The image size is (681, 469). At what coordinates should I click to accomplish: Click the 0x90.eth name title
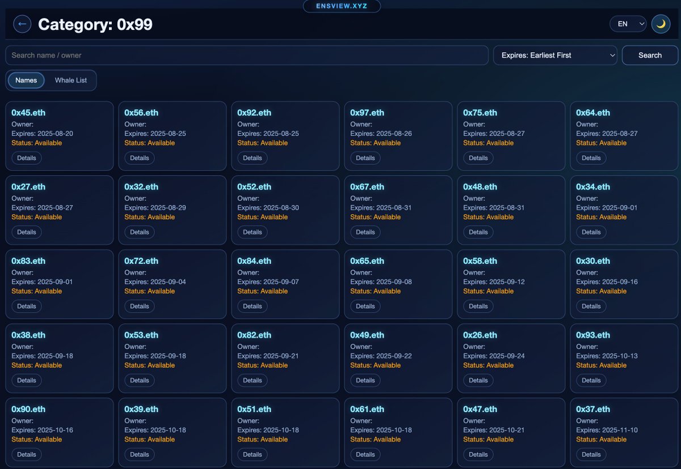point(28,410)
